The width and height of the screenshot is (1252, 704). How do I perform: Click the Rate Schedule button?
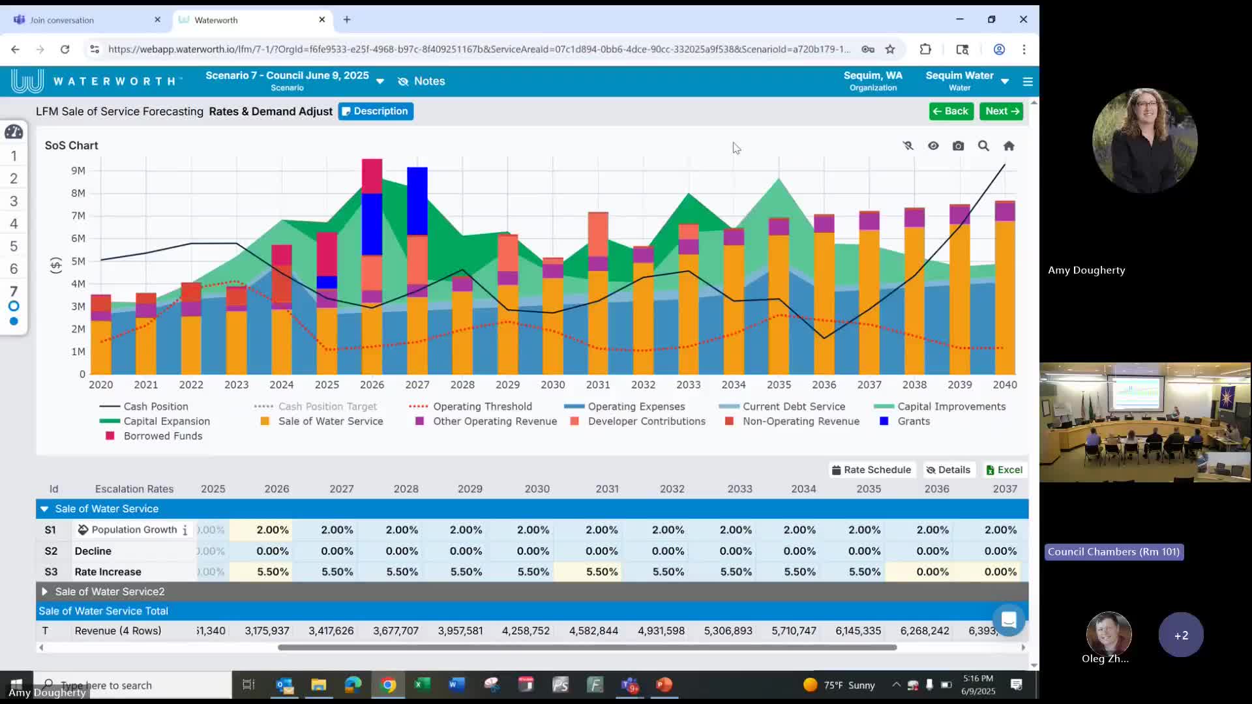(871, 470)
